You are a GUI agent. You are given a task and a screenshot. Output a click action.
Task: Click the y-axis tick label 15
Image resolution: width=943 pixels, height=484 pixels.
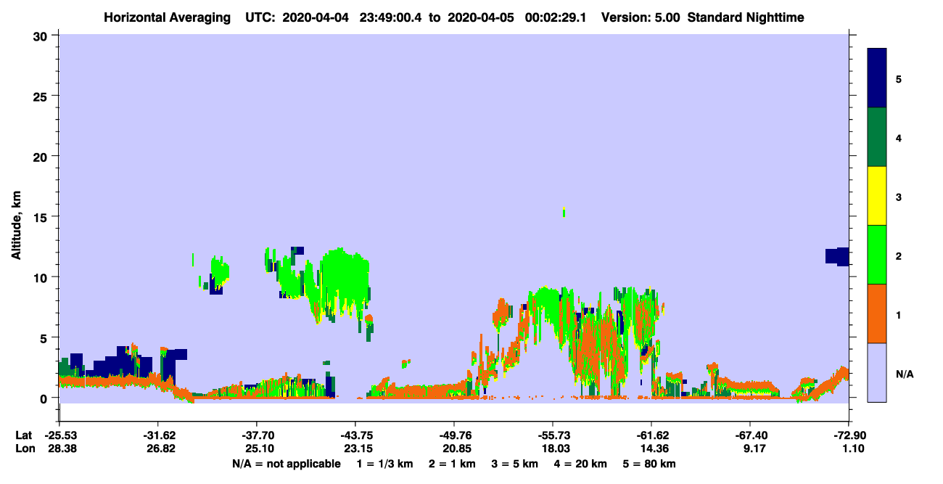[42, 216]
